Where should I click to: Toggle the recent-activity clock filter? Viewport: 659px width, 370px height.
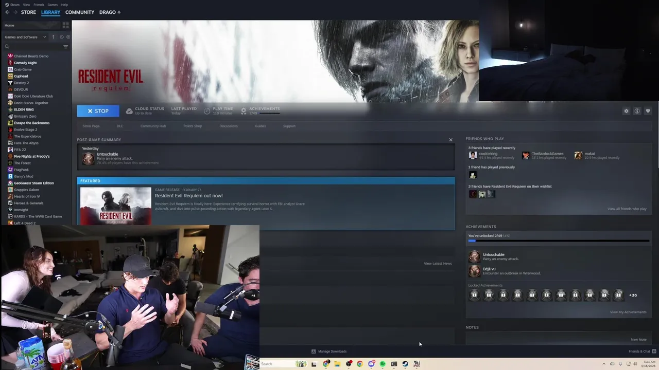pyautogui.click(x=61, y=37)
